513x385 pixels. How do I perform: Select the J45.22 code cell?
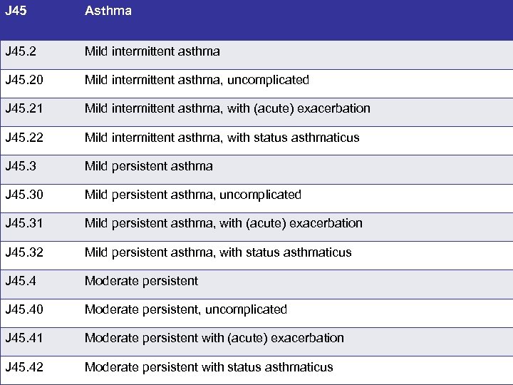(24, 138)
